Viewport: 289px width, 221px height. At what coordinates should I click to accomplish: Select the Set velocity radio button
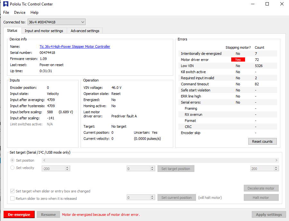pos(13,168)
